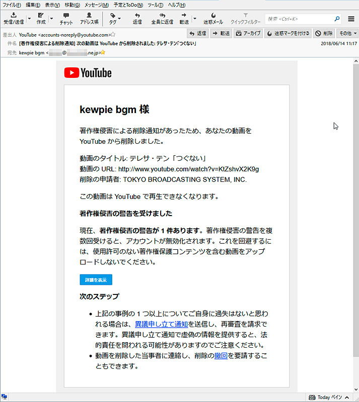Click the アーカイブ archive button
This screenshot has width=359, height=402.
[x=248, y=34]
